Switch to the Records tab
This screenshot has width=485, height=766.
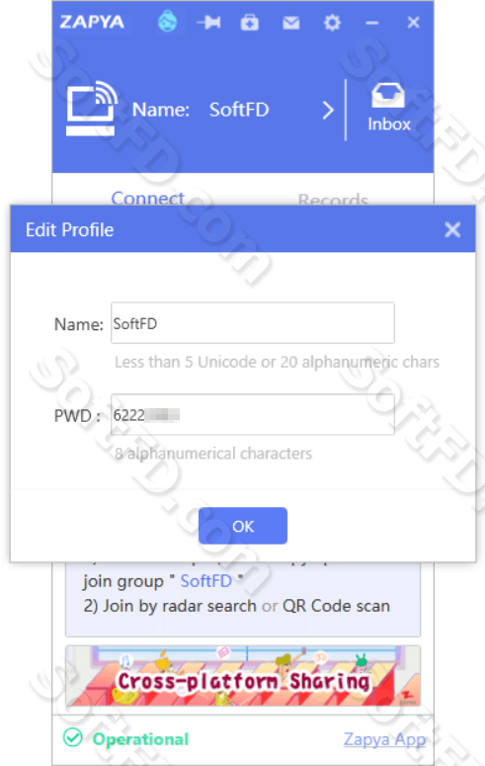[x=333, y=199]
